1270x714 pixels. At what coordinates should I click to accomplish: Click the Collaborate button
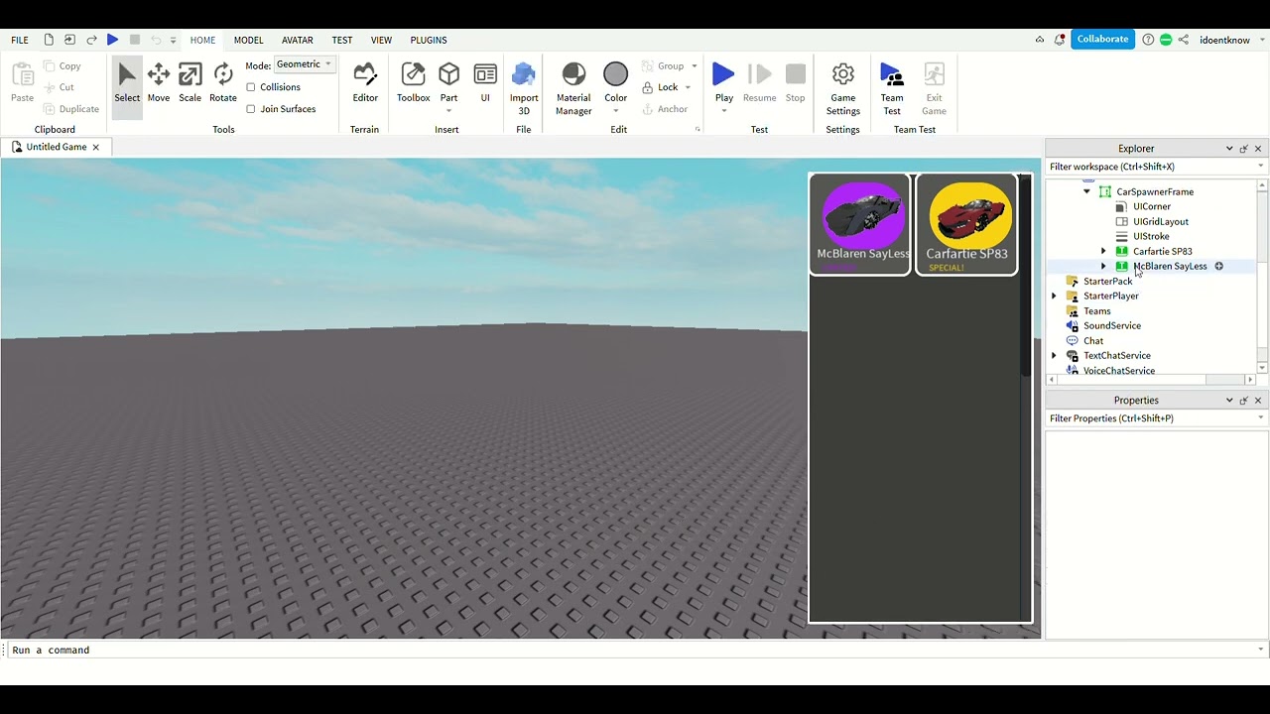(1102, 39)
